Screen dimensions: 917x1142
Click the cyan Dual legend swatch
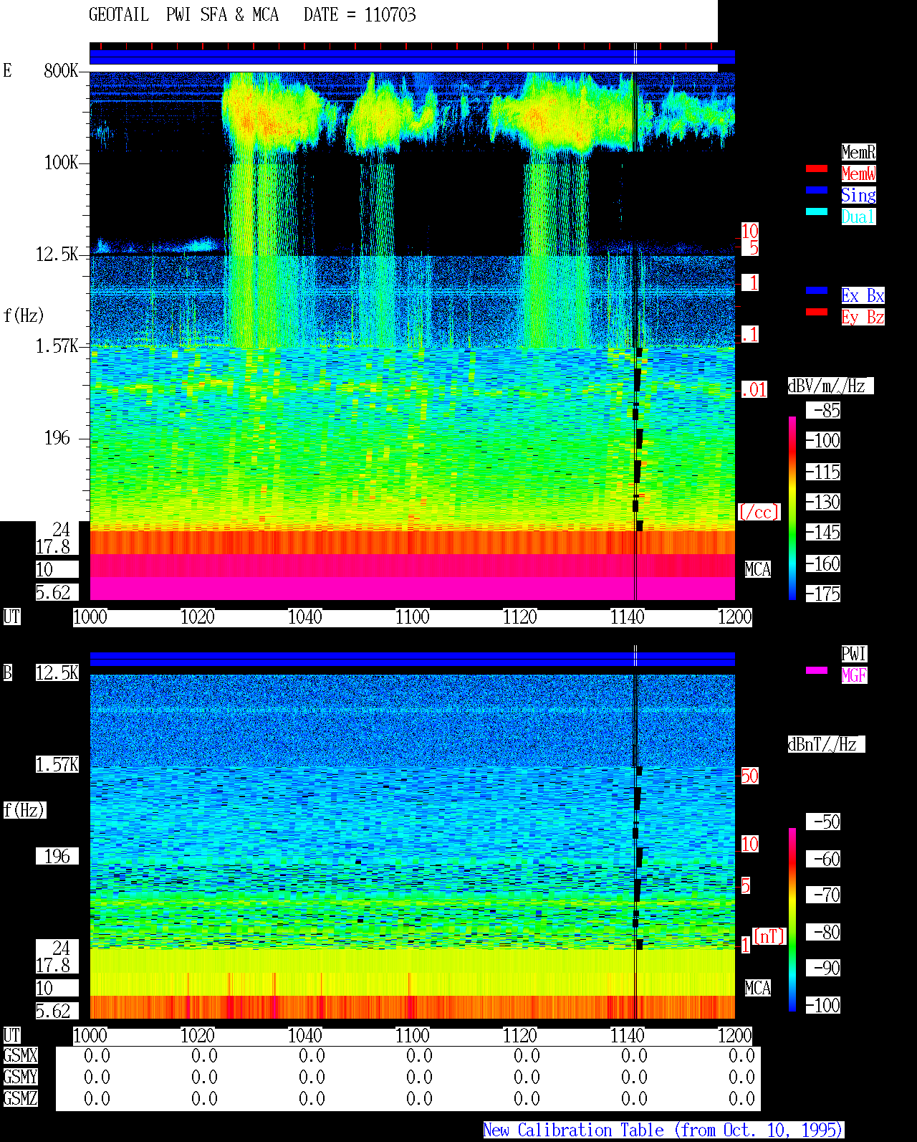[817, 211]
